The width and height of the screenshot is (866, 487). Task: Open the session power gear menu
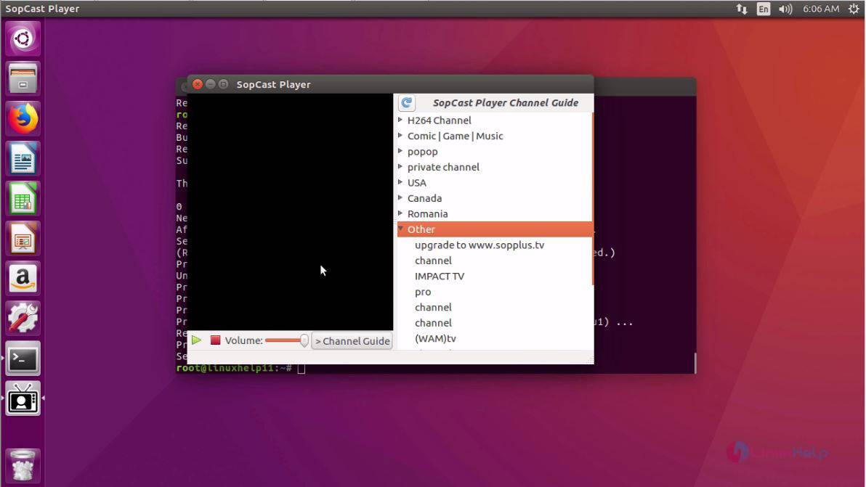(x=854, y=9)
